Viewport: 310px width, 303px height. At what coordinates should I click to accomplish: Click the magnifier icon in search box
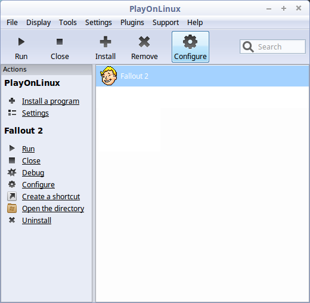pyautogui.click(x=248, y=47)
